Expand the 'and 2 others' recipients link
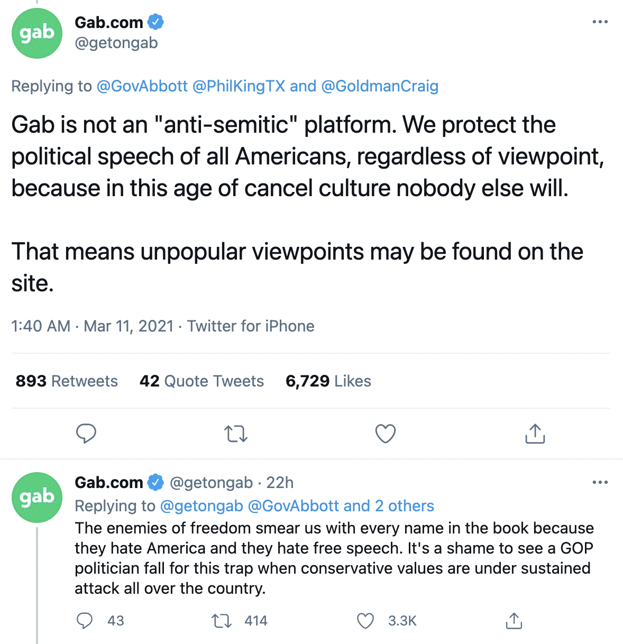Image resolution: width=623 pixels, height=644 pixels. tap(389, 506)
